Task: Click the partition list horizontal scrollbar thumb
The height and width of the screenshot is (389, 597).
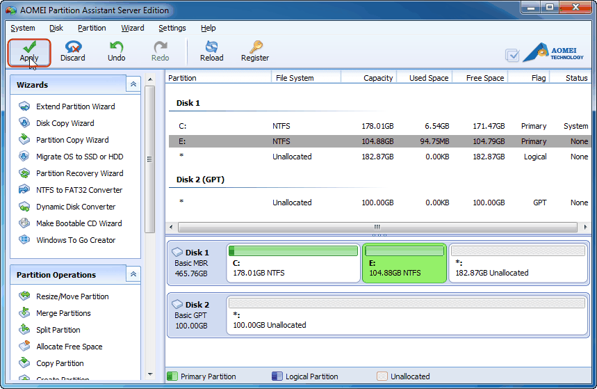Action: [377, 228]
